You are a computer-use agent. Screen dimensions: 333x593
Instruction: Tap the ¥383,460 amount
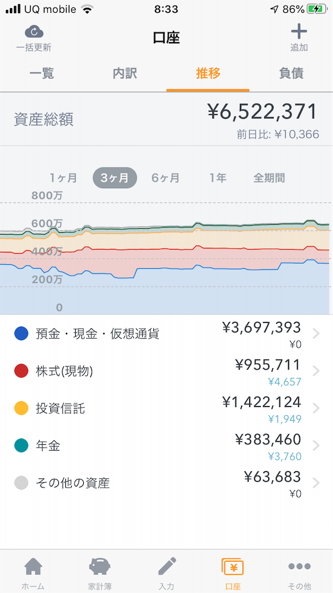click(x=268, y=440)
